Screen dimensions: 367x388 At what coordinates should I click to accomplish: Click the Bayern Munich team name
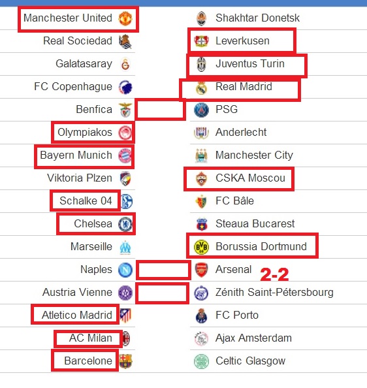click(x=76, y=155)
